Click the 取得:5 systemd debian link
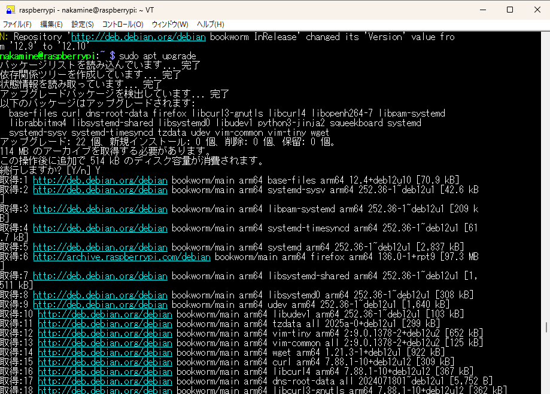 click(100, 248)
